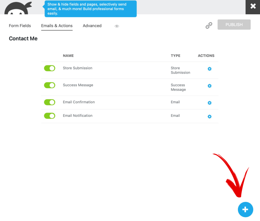Switch to the Form Fields tab
260x221 pixels.
(20, 26)
